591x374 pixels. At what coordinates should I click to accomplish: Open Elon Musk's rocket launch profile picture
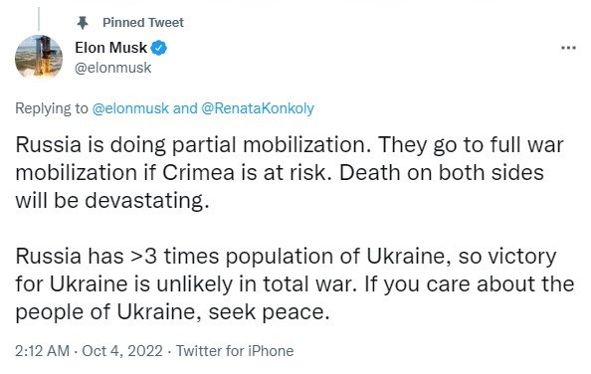39,58
